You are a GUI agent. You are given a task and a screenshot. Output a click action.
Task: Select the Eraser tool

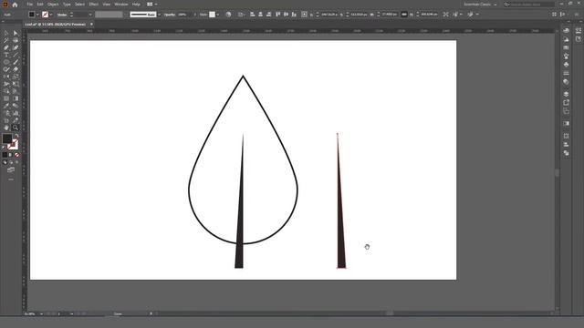coord(16,69)
